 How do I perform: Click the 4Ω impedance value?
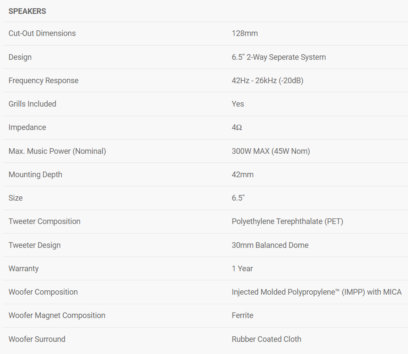click(236, 127)
